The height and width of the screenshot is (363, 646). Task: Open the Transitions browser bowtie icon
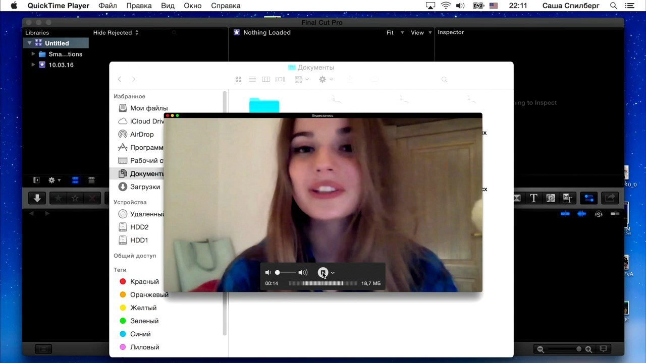[517, 198]
